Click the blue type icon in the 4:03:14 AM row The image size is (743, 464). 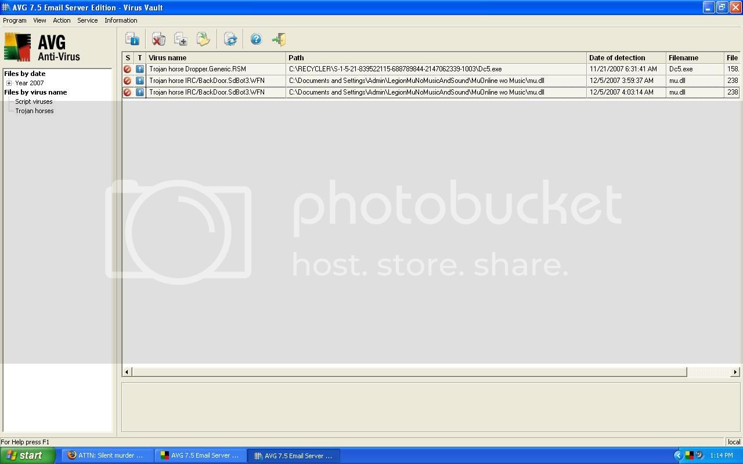point(140,92)
